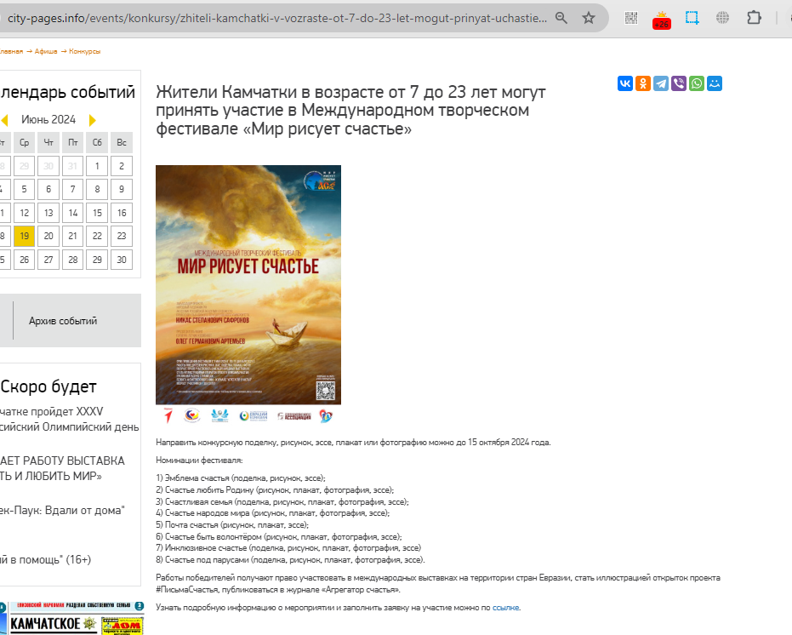Go to next month in calendar
The image size is (792, 635).
coord(92,120)
